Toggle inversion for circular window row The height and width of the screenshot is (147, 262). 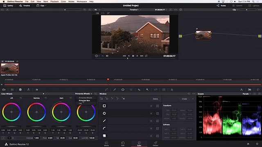pyautogui.click(x=151, y=114)
